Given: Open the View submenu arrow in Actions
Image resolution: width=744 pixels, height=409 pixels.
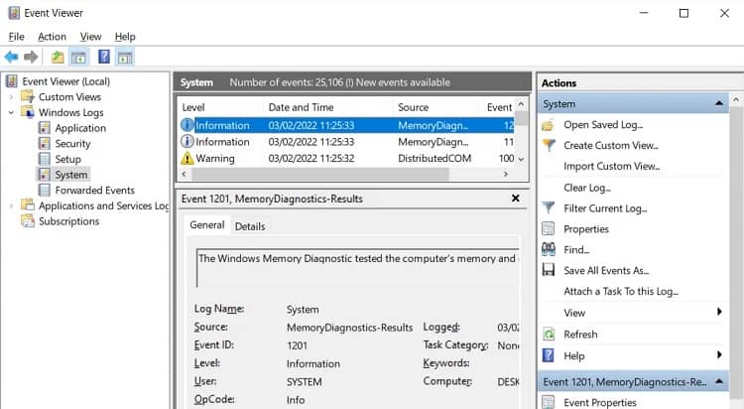Looking at the screenshot, I should click(719, 312).
